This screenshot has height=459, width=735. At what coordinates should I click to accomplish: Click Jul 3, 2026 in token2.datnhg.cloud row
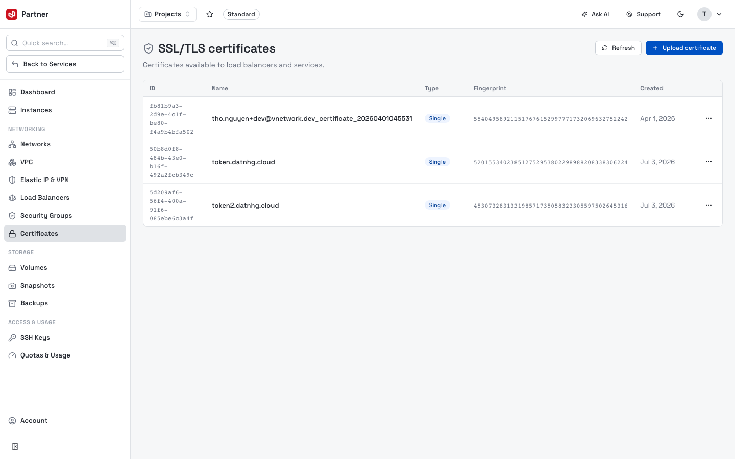[x=657, y=205]
